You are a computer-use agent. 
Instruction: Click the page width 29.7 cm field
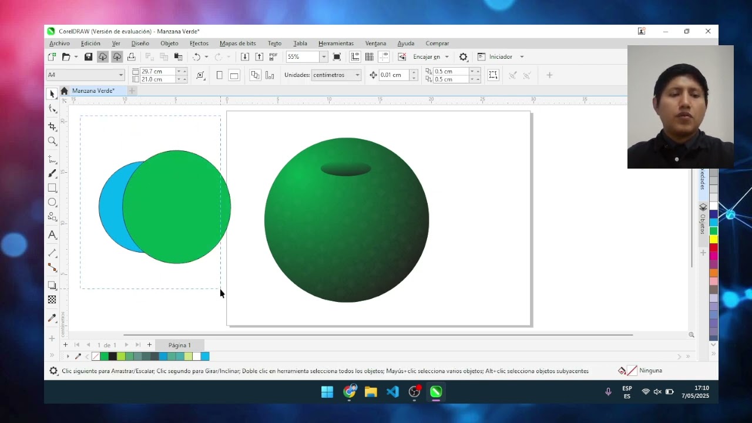tap(158, 71)
